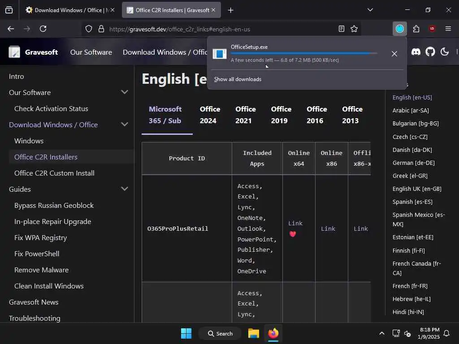The width and height of the screenshot is (459, 344).
Task: Reload the current page
Action: pos(43,29)
